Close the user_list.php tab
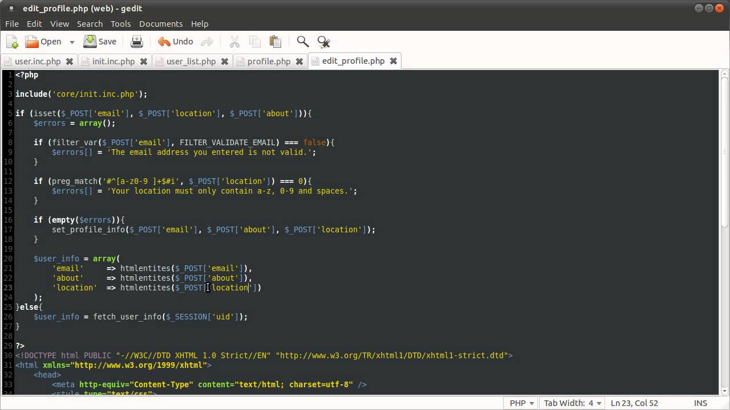The height and width of the screenshot is (410, 730). tap(225, 61)
